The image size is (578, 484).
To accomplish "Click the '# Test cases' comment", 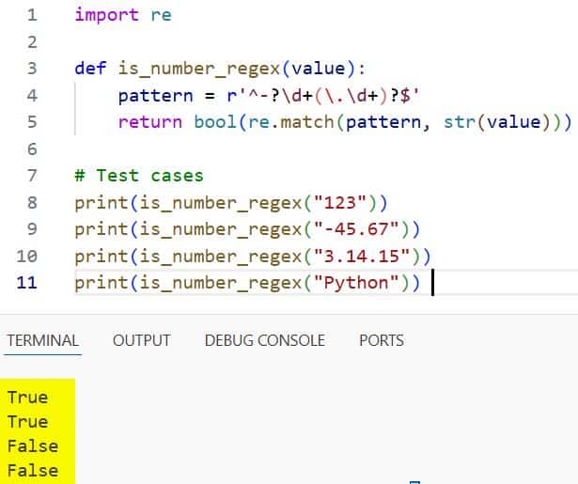I will [x=138, y=176].
